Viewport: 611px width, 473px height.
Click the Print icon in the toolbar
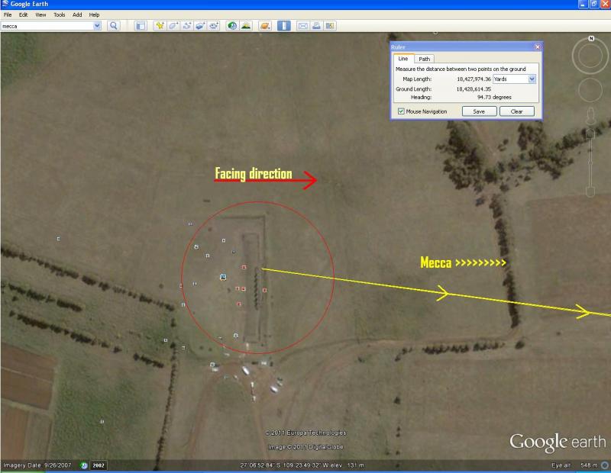click(316, 26)
